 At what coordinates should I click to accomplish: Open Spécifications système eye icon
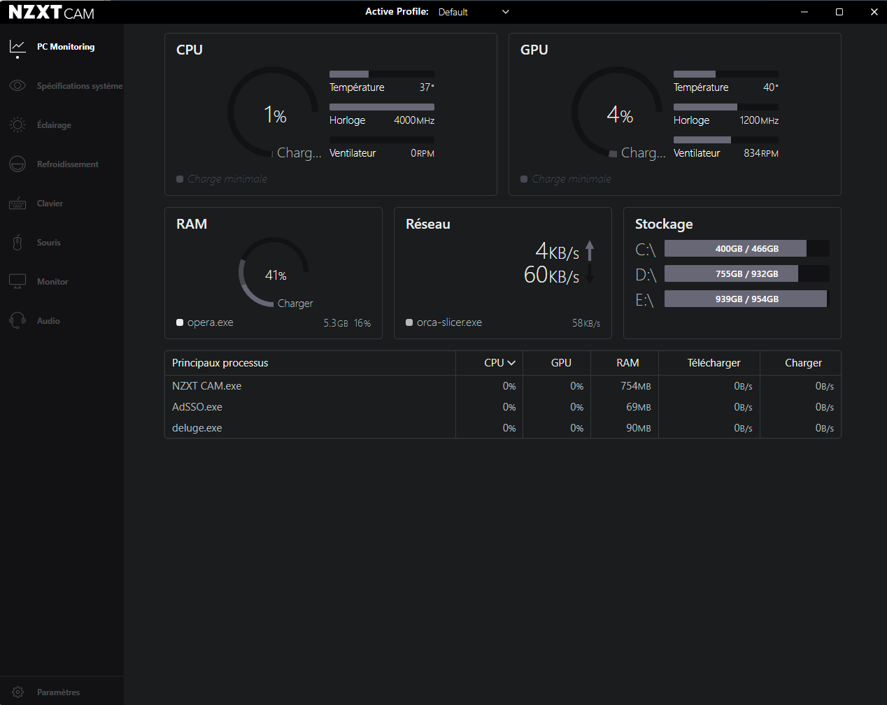coord(17,86)
